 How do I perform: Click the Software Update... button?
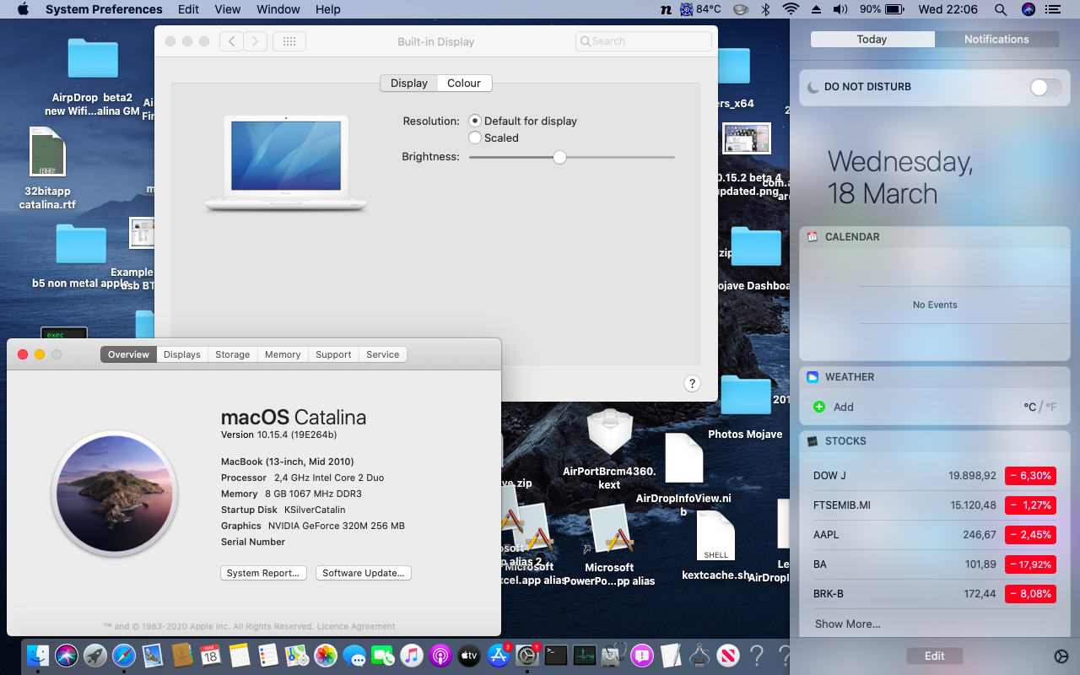pyautogui.click(x=364, y=573)
